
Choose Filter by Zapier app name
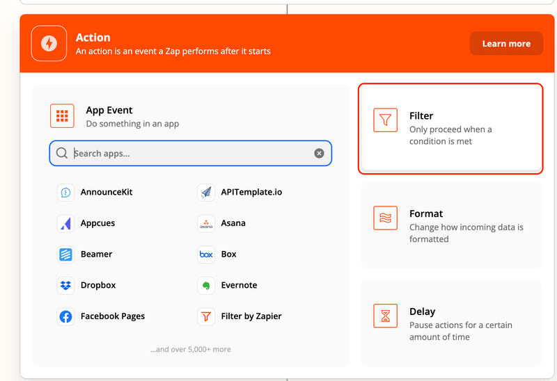(251, 316)
